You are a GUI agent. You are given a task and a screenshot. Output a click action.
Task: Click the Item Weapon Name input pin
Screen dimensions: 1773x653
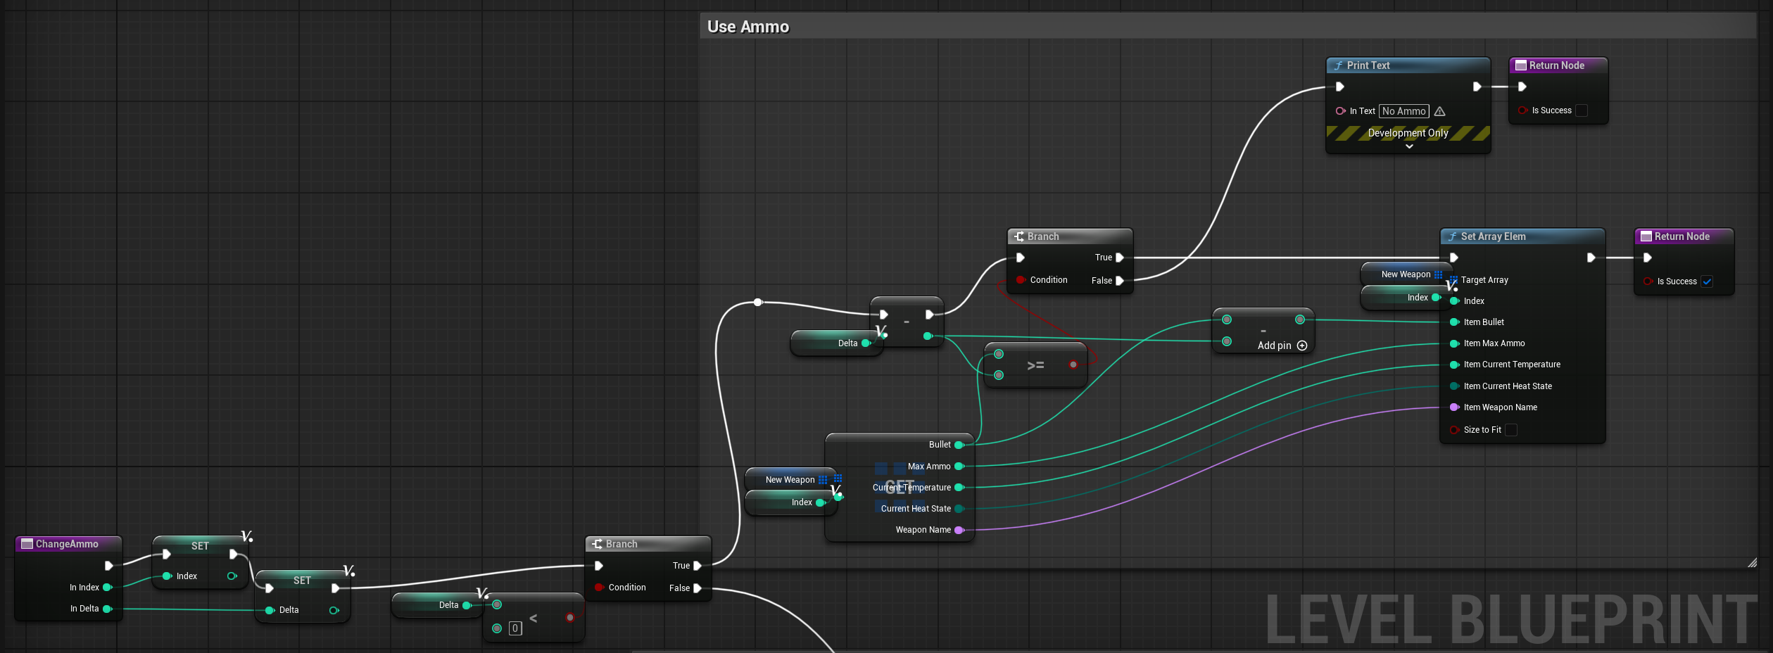pyautogui.click(x=1454, y=407)
